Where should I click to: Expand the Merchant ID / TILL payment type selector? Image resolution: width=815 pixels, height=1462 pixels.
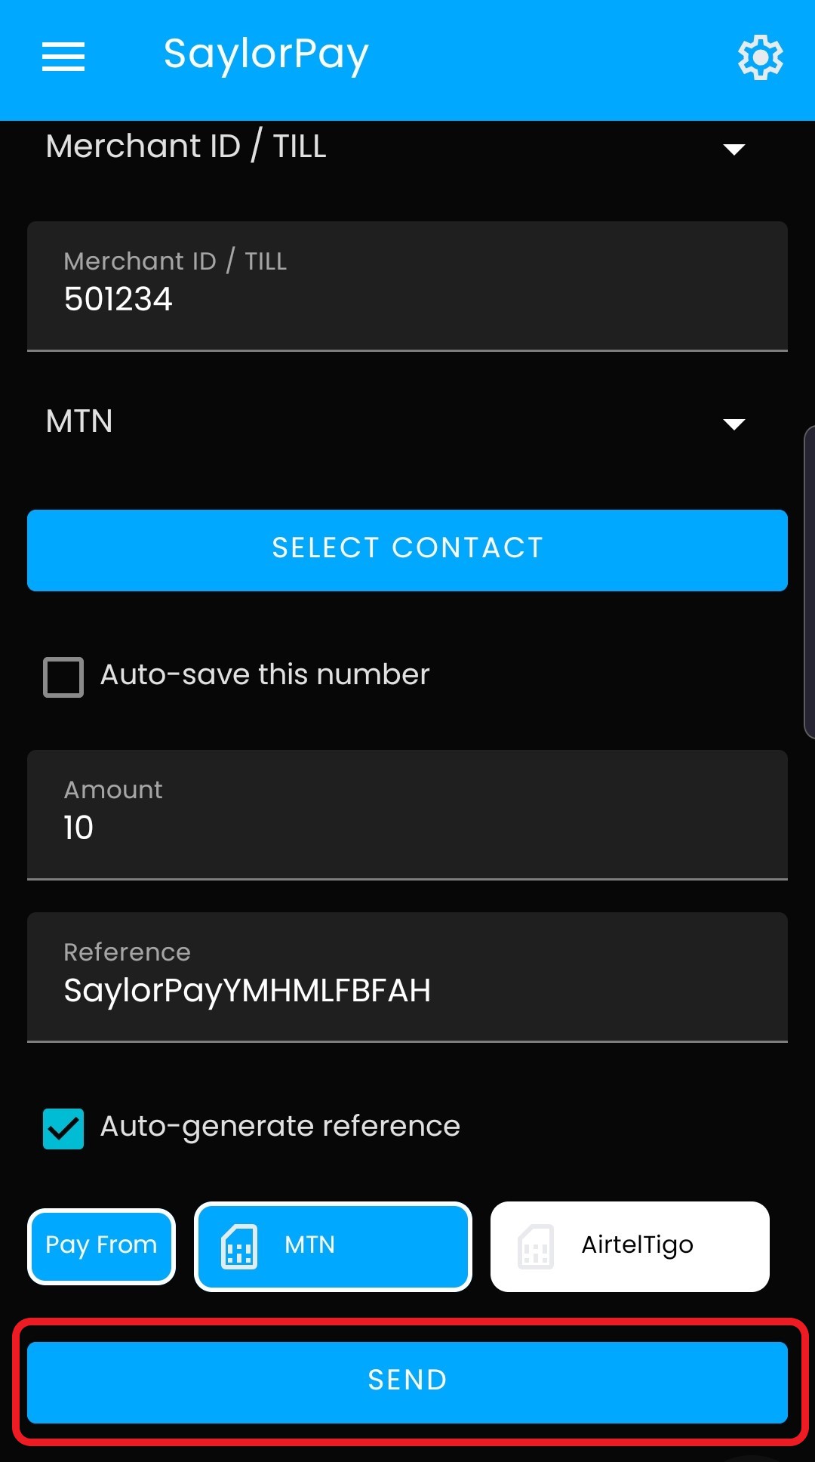tap(407, 147)
